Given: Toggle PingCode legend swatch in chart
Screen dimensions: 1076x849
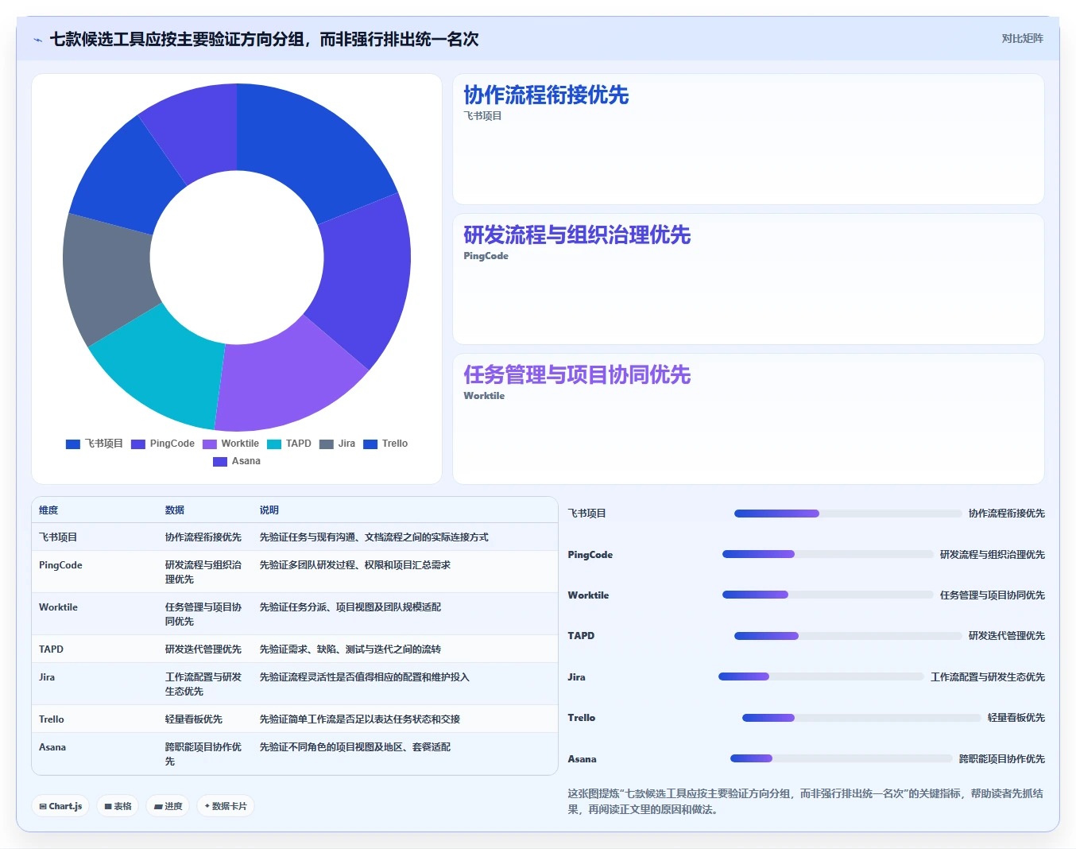Looking at the screenshot, I should click(138, 444).
